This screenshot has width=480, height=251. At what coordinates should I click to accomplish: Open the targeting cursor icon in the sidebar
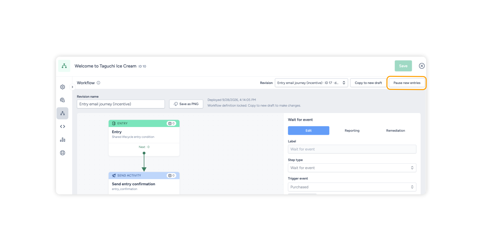62,100
